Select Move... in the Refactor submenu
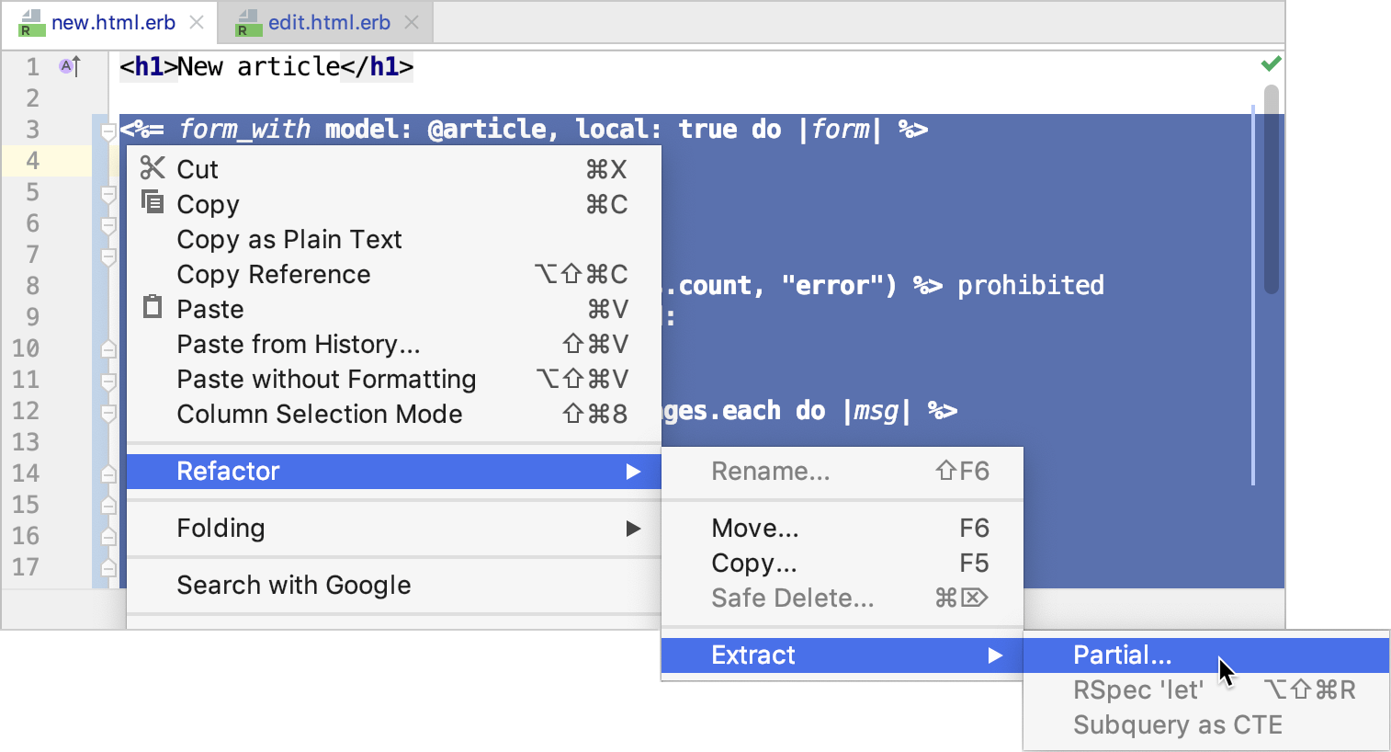Image resolution: width=1391 pixels, height=752 pixels. pos(753,528)
